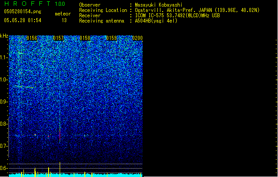Click the date stamp 05.05.28 01:54
The image size is (278, 177).
23,20
